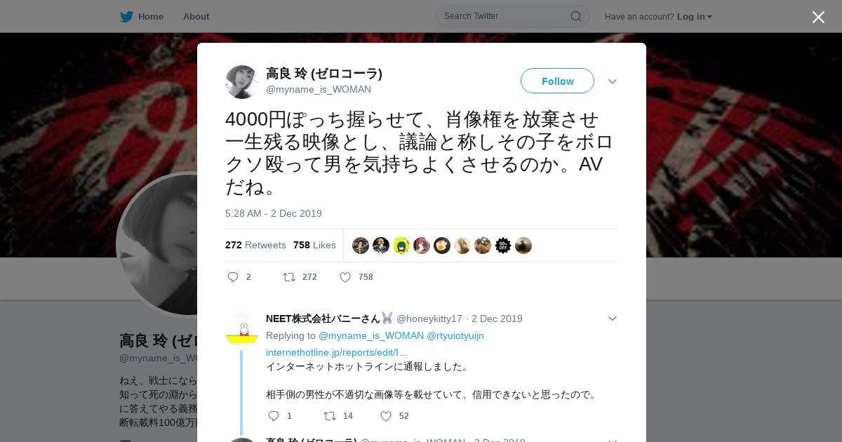Screen dimensions: 842x442
Task: Reply to the main tweet
Action: [x=233, y=277]
